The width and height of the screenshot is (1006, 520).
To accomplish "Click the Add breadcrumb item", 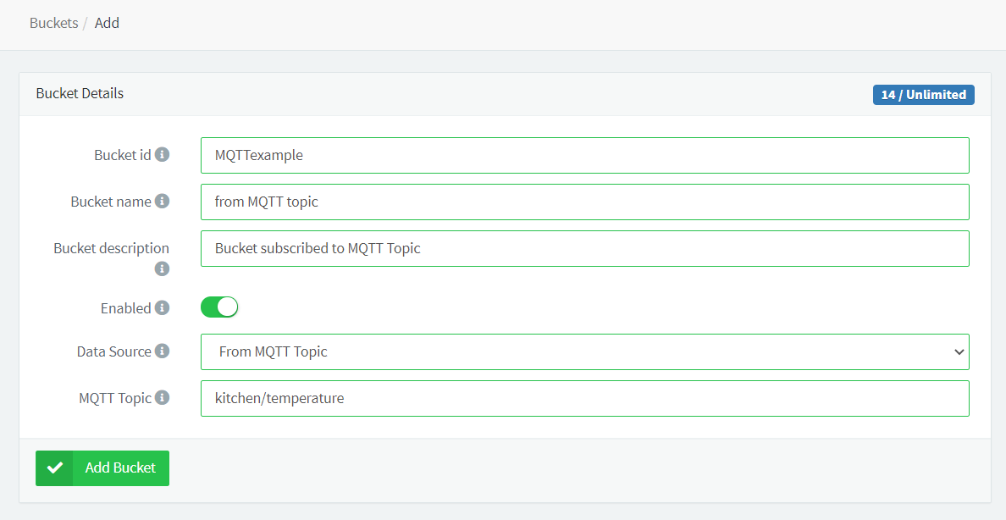I will tap(107, 24).
